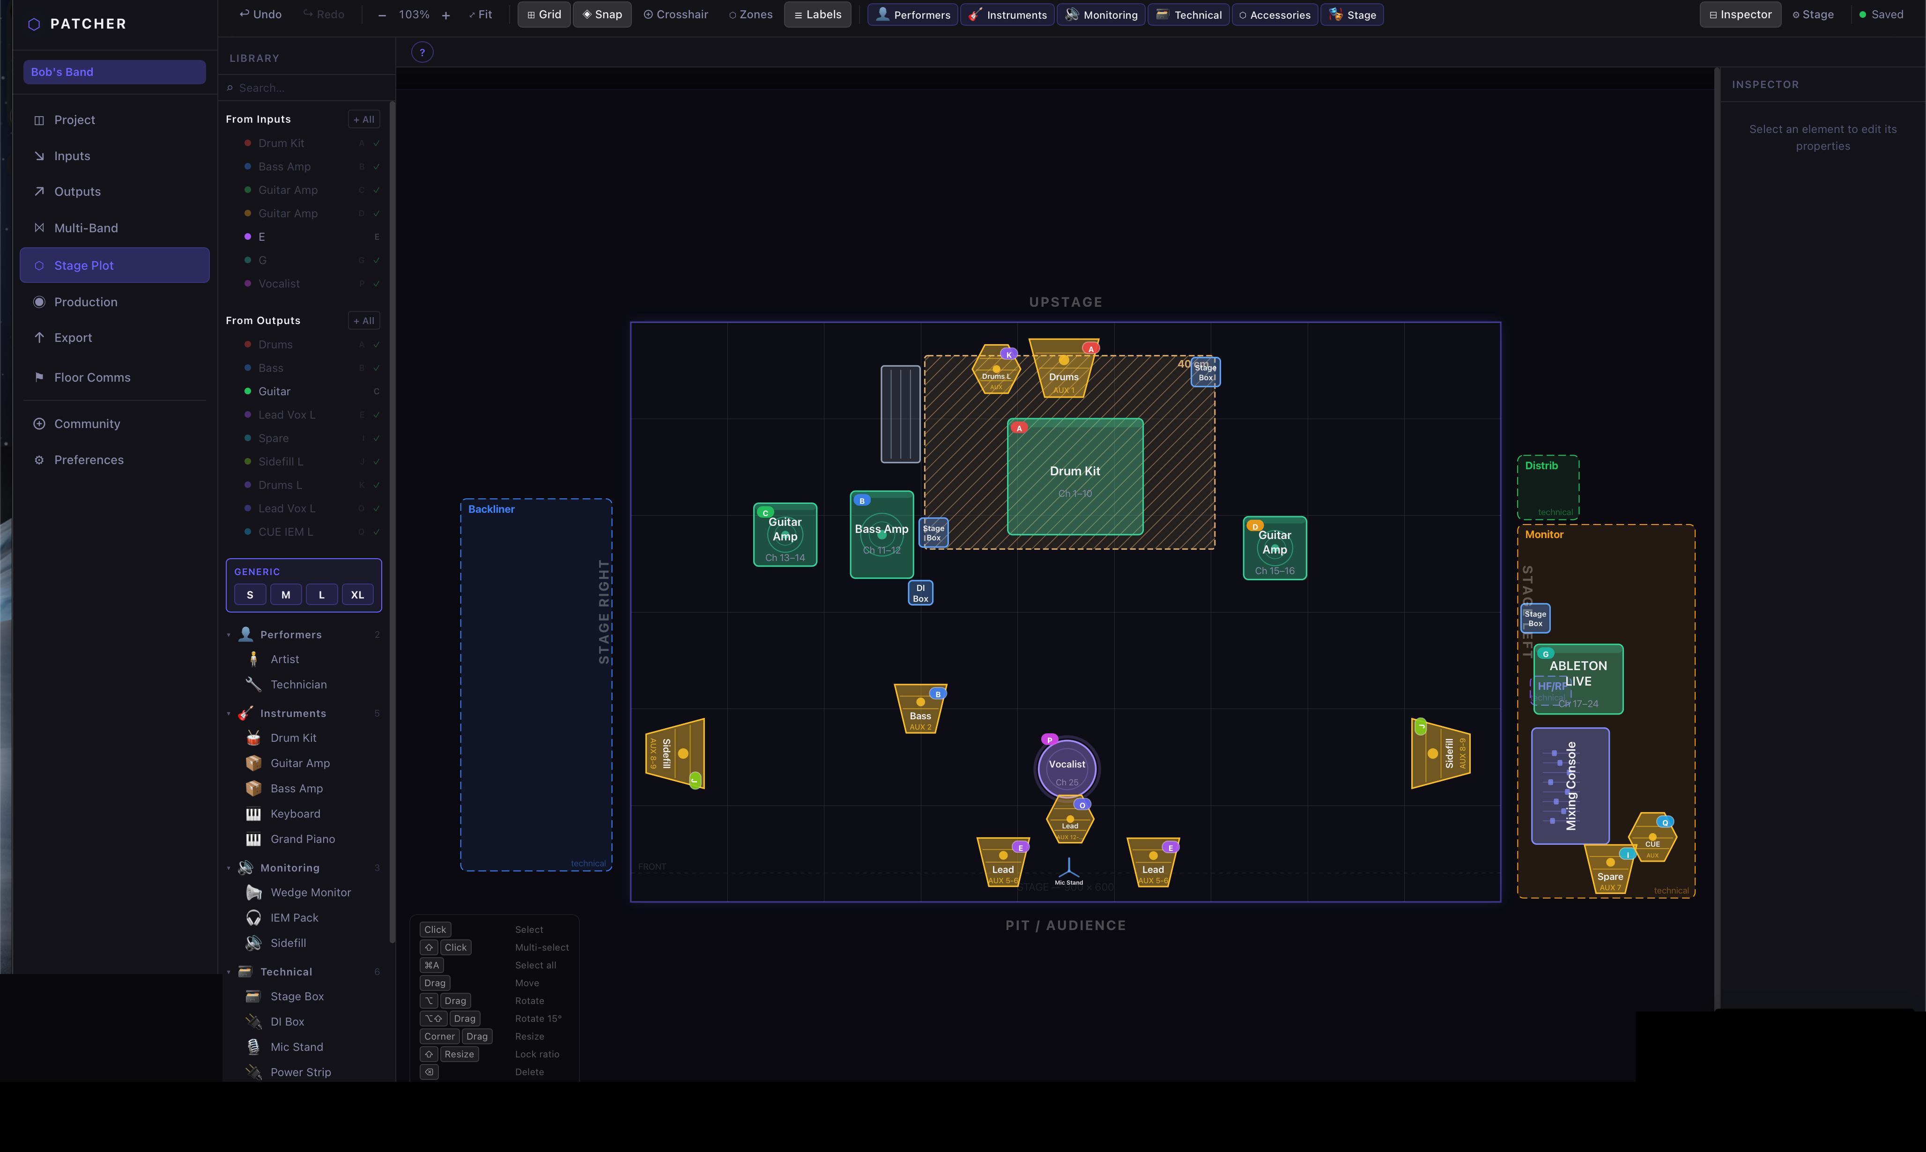Select generic size XL

[x=357, y=595]
